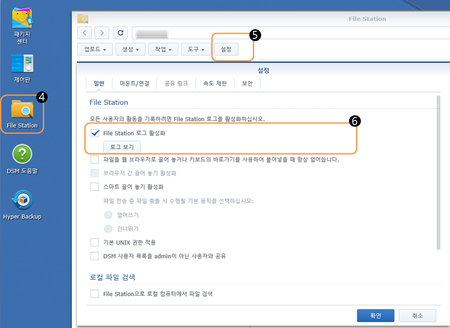Expand the 업로드 dropdown menu
450x328 pixels.
point(95,49)
